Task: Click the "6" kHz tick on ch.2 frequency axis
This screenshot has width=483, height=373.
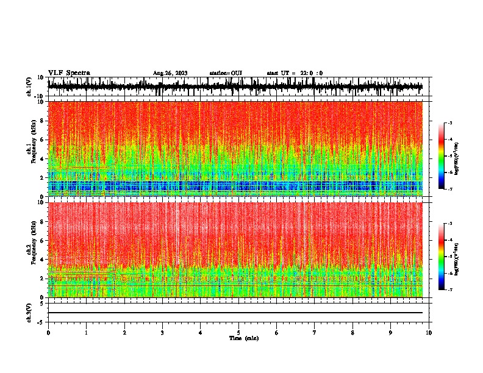Action: coord(43,240)
